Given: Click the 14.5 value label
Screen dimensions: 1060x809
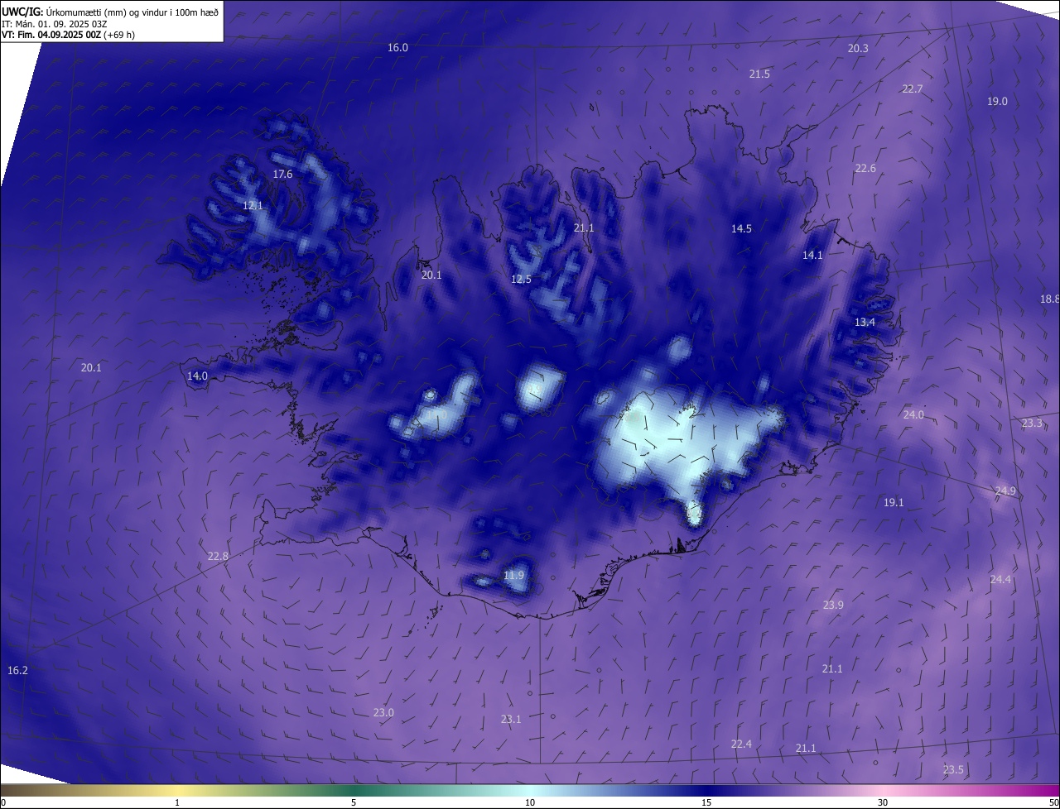Looking at the screenshot, I should coord(741,229).
